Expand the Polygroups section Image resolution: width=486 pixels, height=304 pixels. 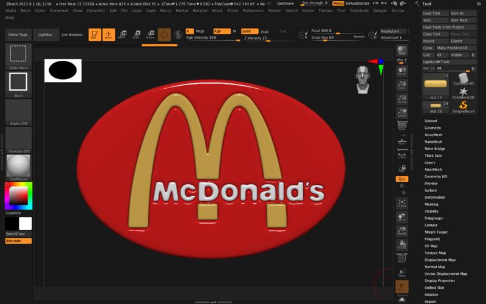pos(434,218)
